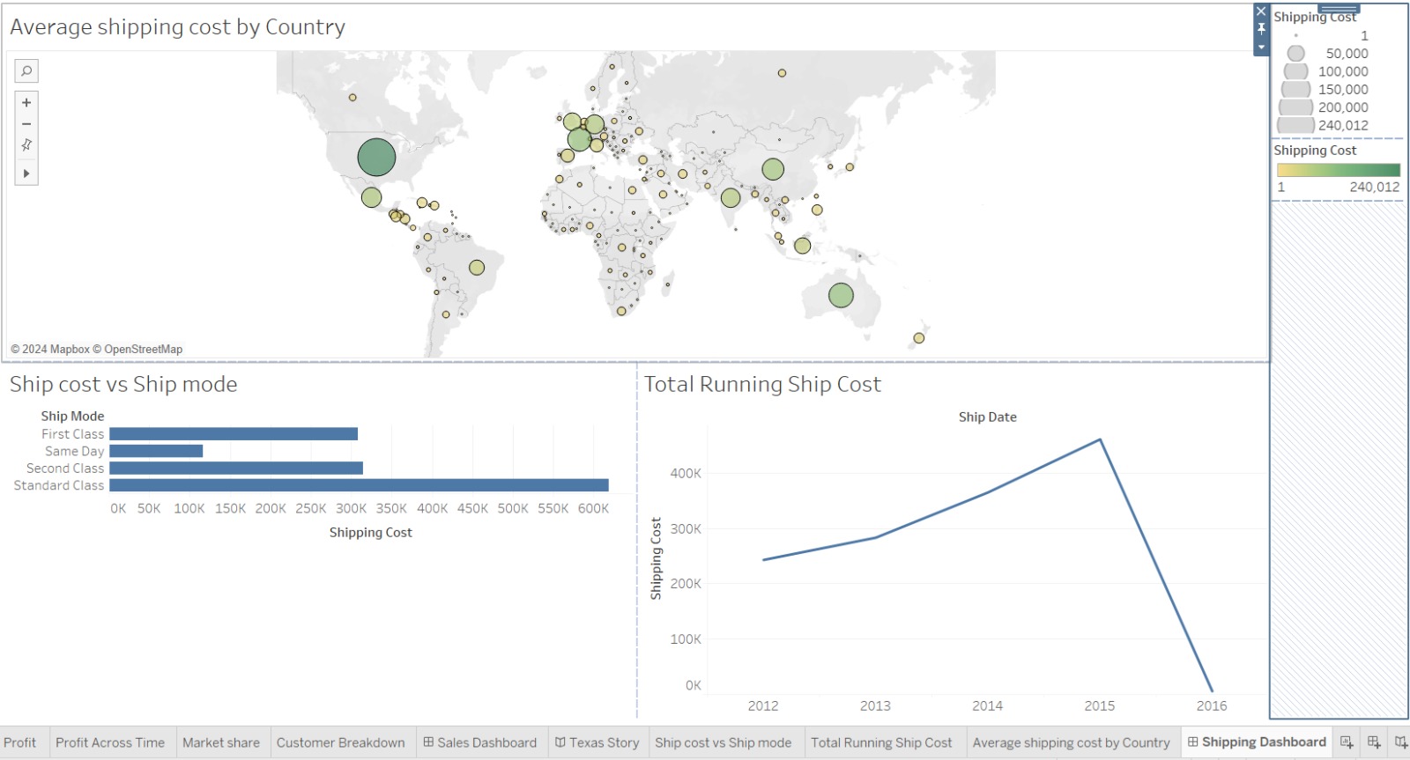Image resolution: width=1410 pixels, height=760 pixels.
Task: Click the Ship cost vs Ship mode title
Action: pyautogui.click(x=123, y=384)
